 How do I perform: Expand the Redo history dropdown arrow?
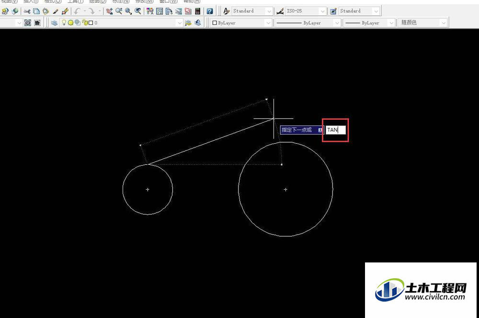click(99, 11)
